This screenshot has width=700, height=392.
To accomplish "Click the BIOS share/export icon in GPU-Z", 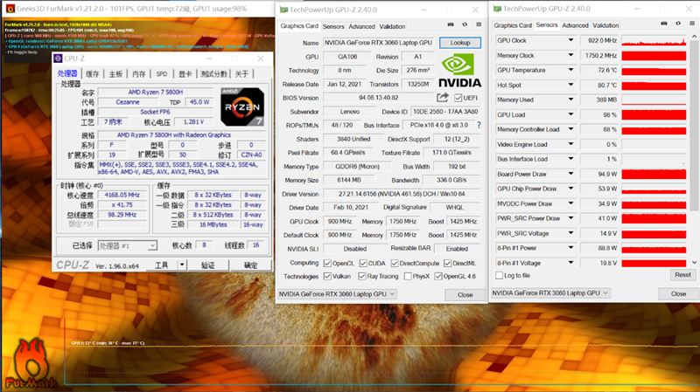I will [x=443, y=97].
